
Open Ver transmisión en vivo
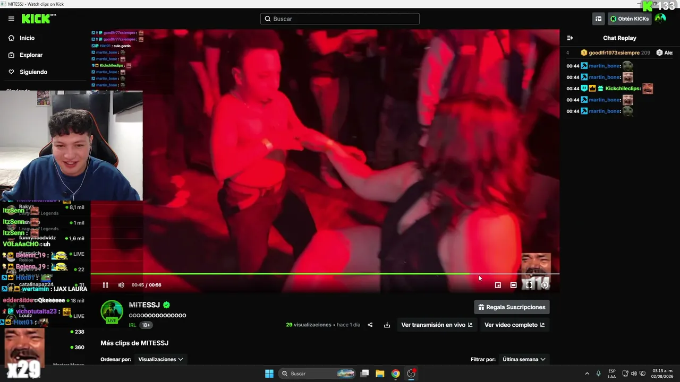437,325
